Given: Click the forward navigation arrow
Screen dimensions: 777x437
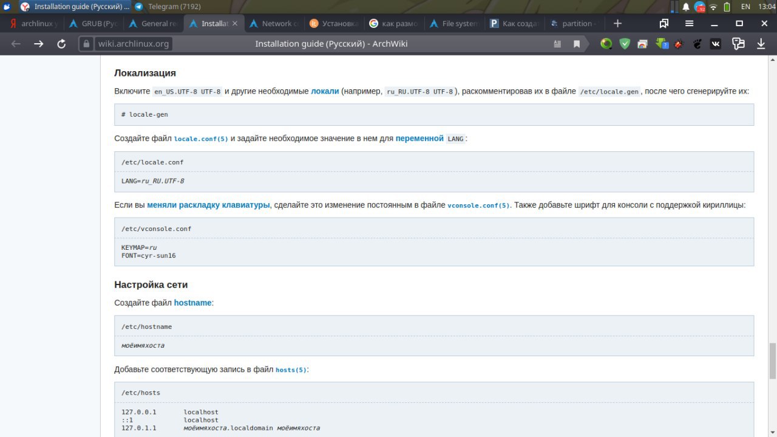Looking at the screenshot, I should click(39, 44).
